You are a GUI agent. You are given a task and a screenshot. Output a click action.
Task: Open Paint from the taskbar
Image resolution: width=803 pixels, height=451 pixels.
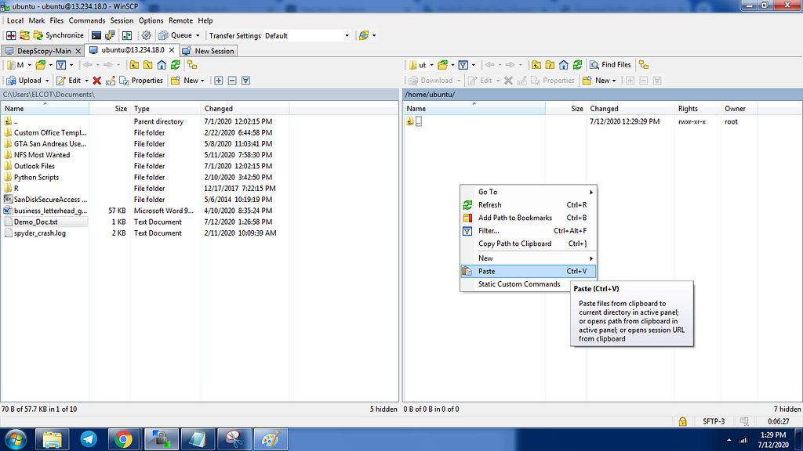click(x=271, y=439)
